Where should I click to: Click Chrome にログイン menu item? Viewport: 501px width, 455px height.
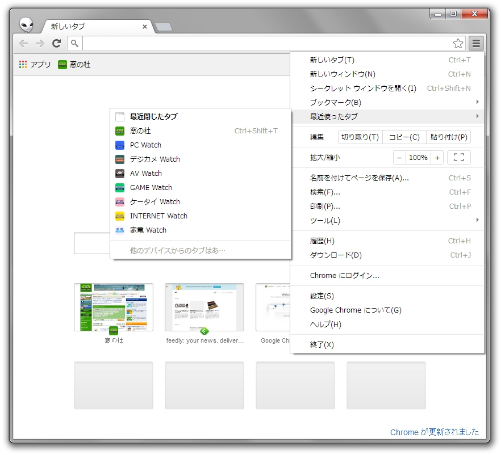click(387, 276)
